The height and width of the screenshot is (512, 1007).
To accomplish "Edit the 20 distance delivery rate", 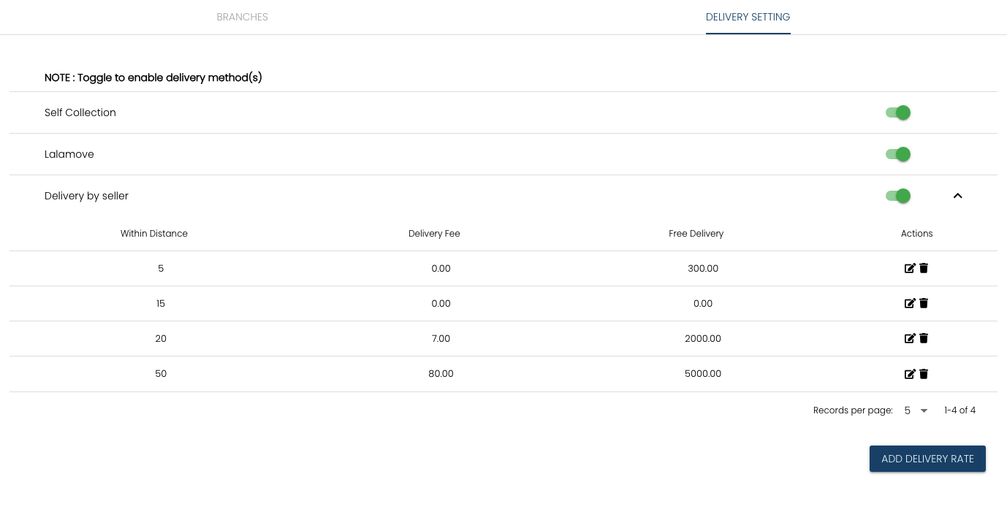I will [910, 338].
